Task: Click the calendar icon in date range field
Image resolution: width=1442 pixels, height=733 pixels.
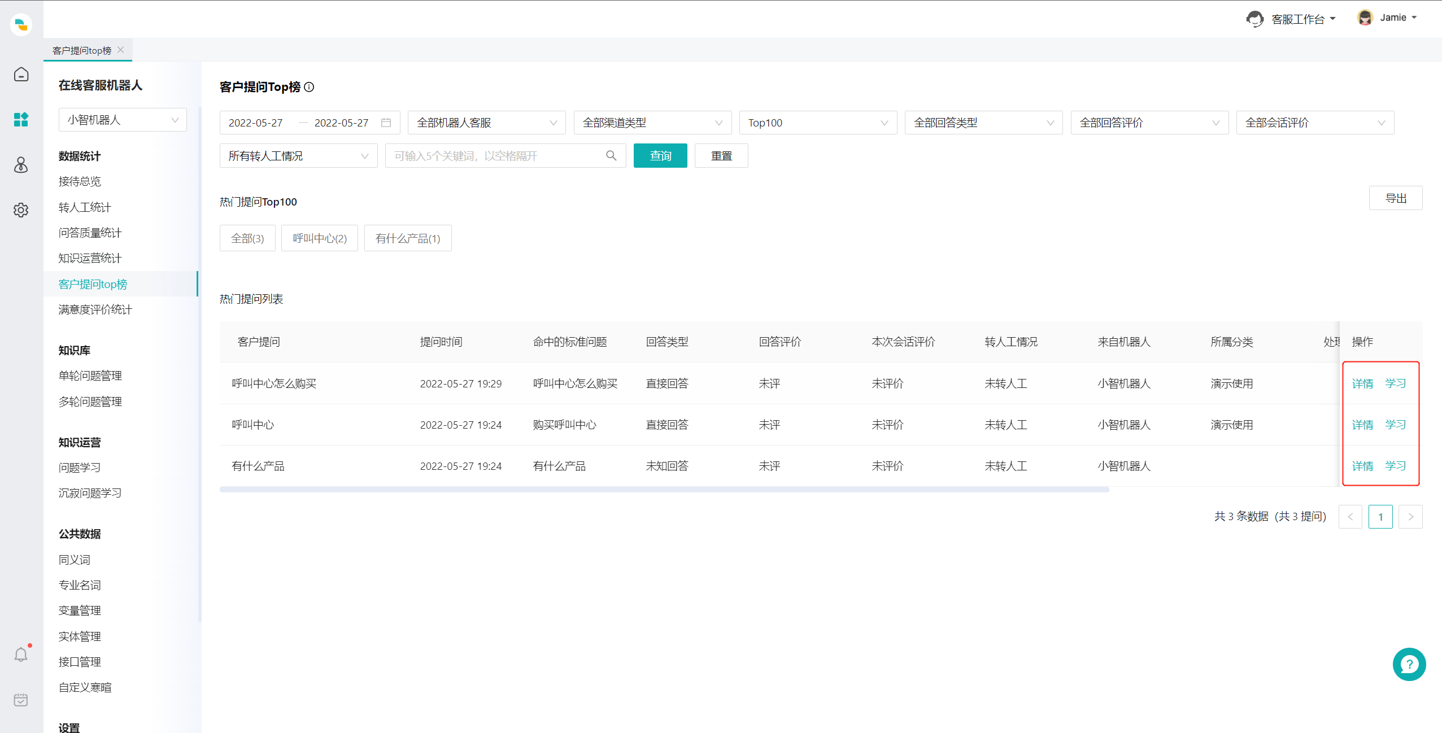Action: (x=386, y=123)
